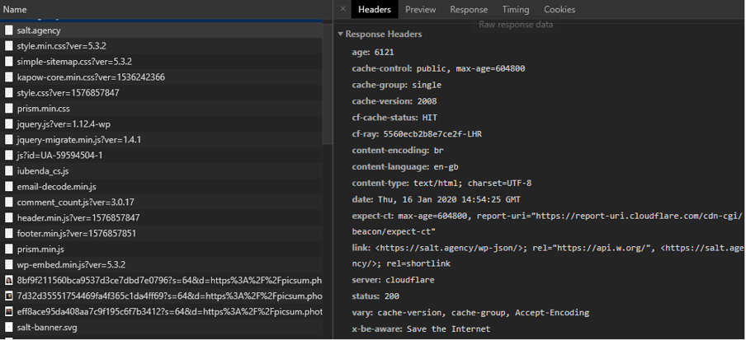Image resolution: width=746 pixels, height=340 pixels.
Task: Open the Response tab
Action: coord(469,10)
